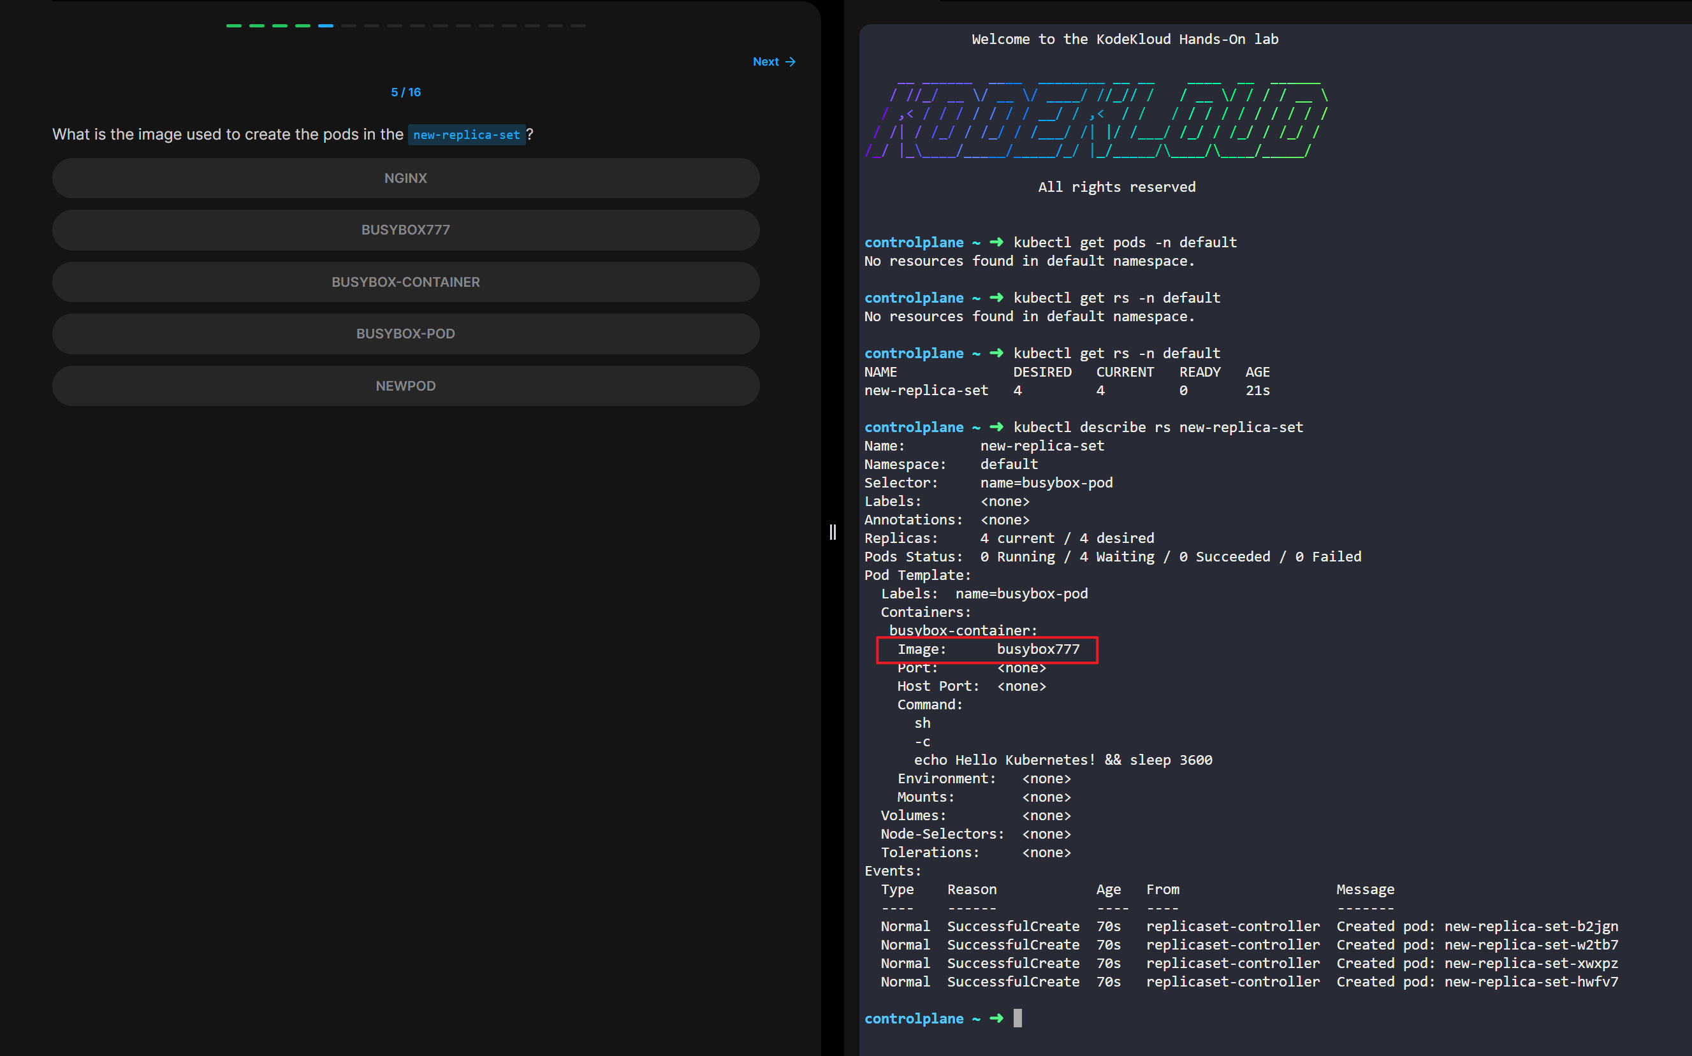Click the 5 / 16 question counter
Screen dimensions: 1692x1056
tap(405, 92)
